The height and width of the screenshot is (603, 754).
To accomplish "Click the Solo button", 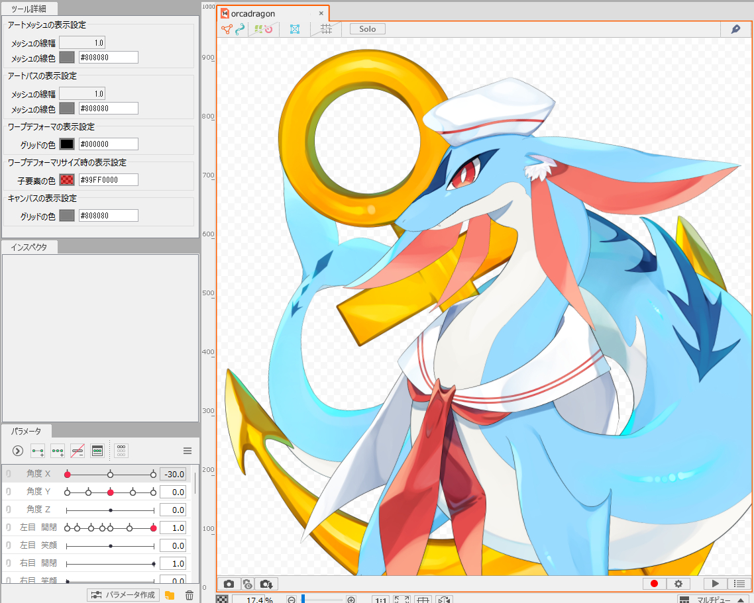I will point(367,29).
